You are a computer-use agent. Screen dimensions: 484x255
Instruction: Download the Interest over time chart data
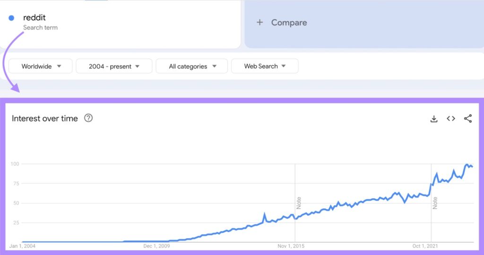click(x=434, y=119)
